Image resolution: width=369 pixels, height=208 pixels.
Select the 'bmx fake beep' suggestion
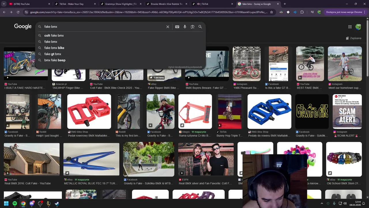coord(55,60)
